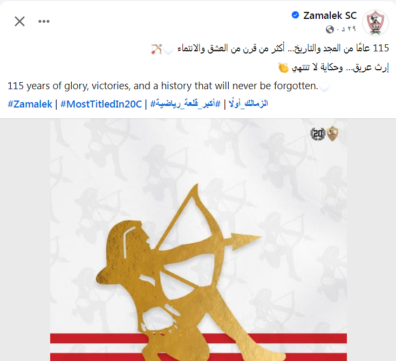Close the post with the X icon
The width and height of the screenshot is (396, 361).
coord(20,21)
